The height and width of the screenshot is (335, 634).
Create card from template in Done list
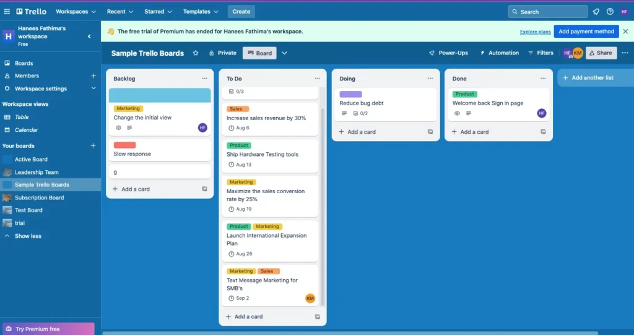(543, 132)
